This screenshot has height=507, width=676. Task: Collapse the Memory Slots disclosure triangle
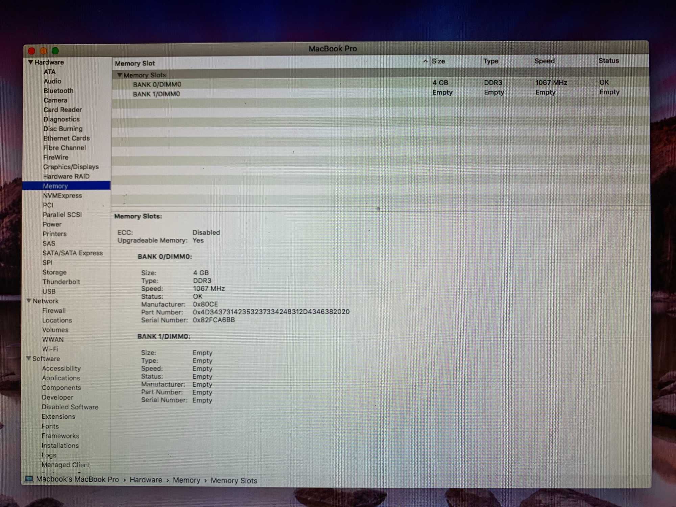[x=119, y=75]
